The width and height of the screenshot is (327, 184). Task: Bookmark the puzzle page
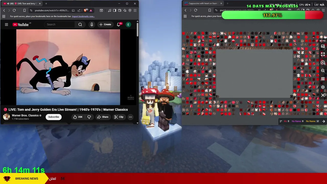pos(209,10)
